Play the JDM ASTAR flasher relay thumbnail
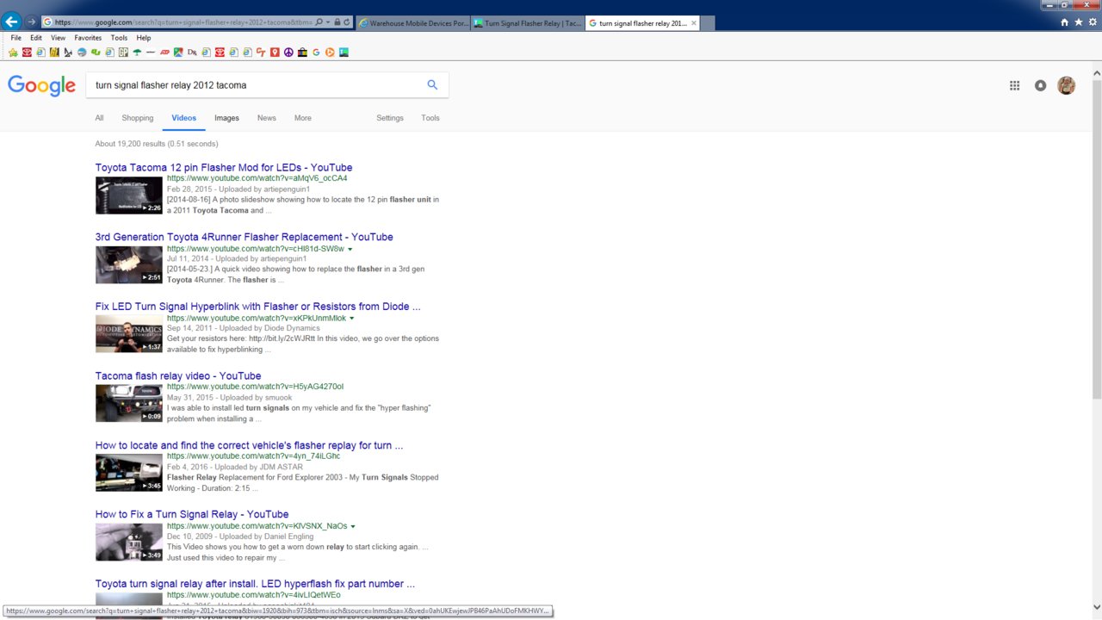Screen dimensions: 1102x620 tap(129, 473)
